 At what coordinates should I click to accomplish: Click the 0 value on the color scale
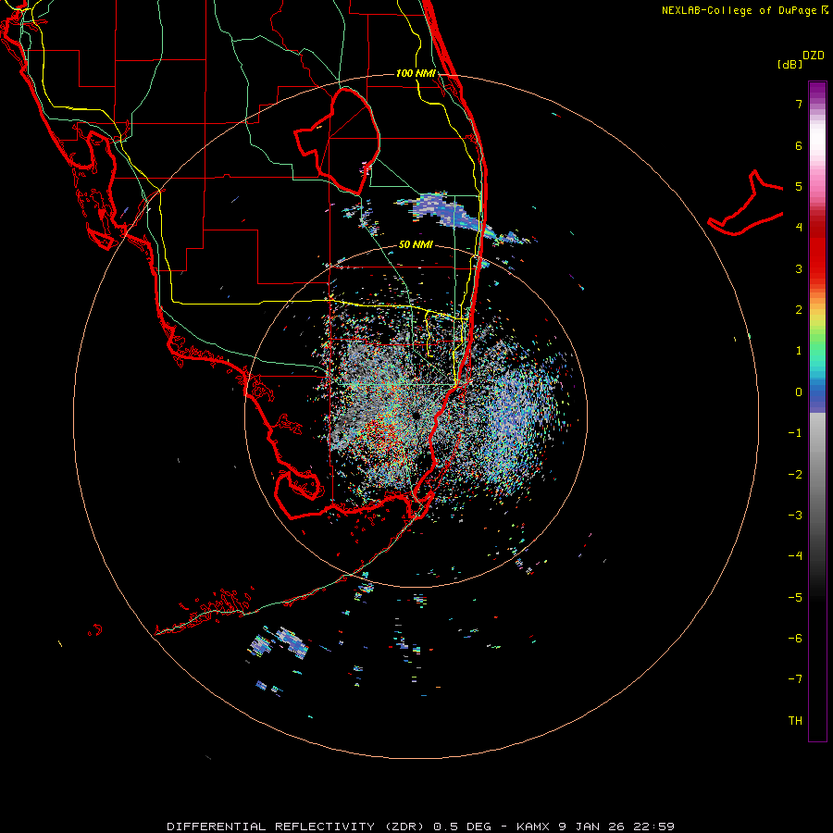click(x=799, y=392)
